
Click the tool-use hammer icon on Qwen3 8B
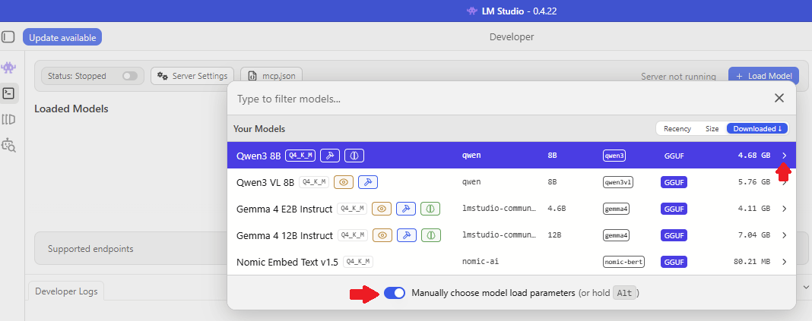point(330,155)
